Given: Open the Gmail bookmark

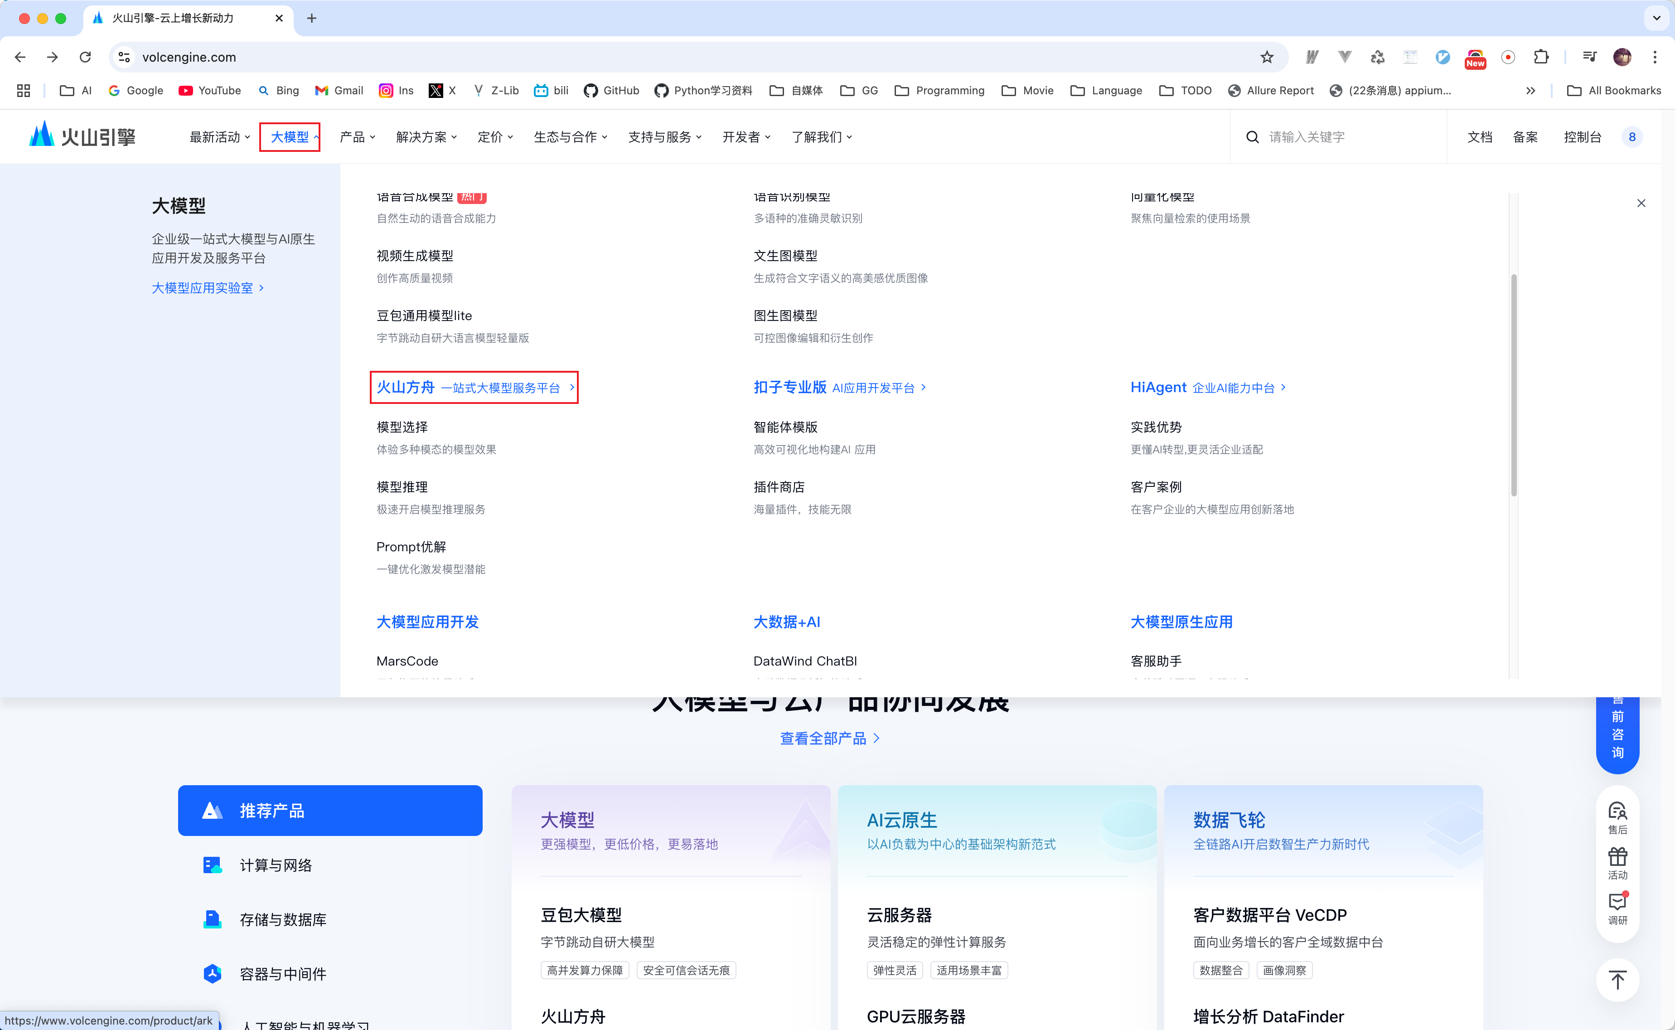Looking at the screenshot, I should (x=339, y=91).
